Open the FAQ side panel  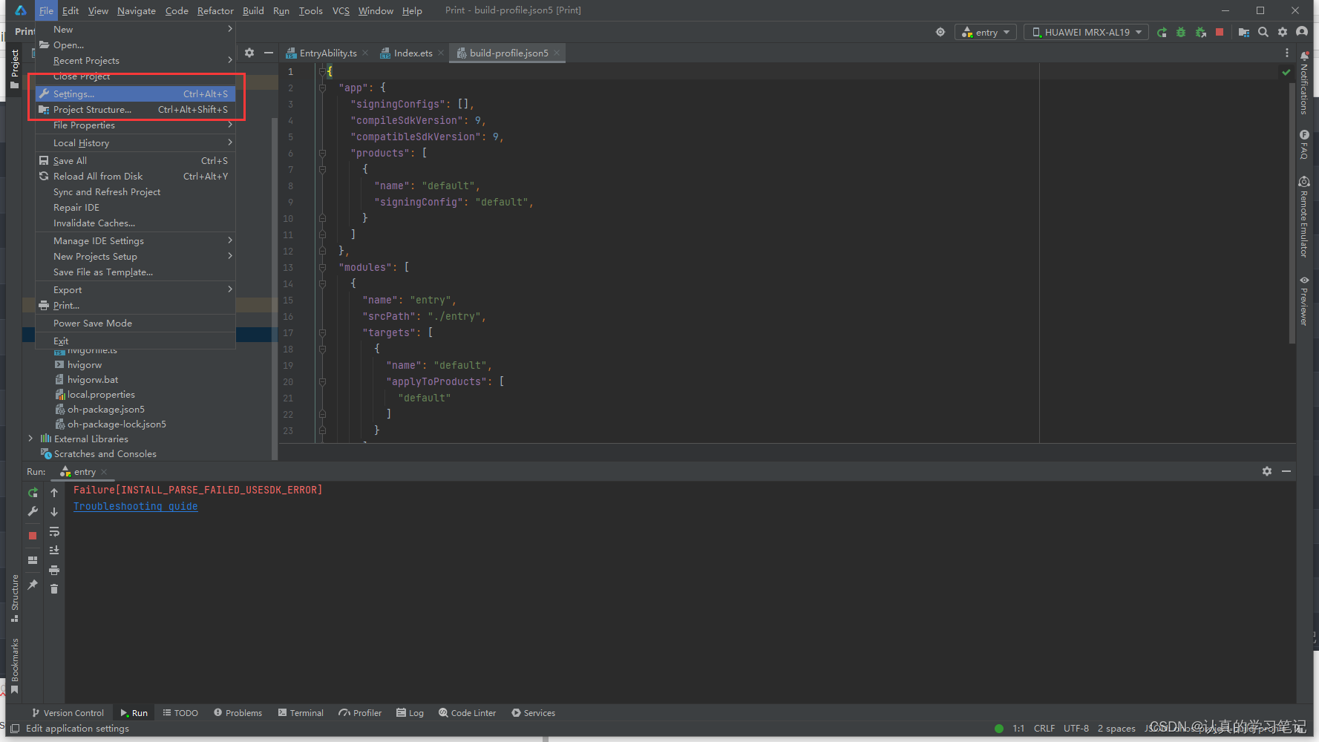[1304, 145]
